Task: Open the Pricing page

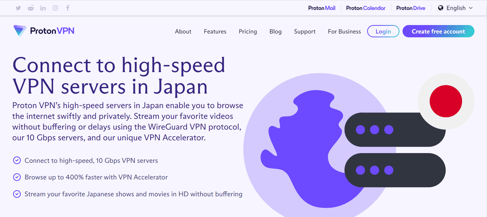Action: coord(248,31)
